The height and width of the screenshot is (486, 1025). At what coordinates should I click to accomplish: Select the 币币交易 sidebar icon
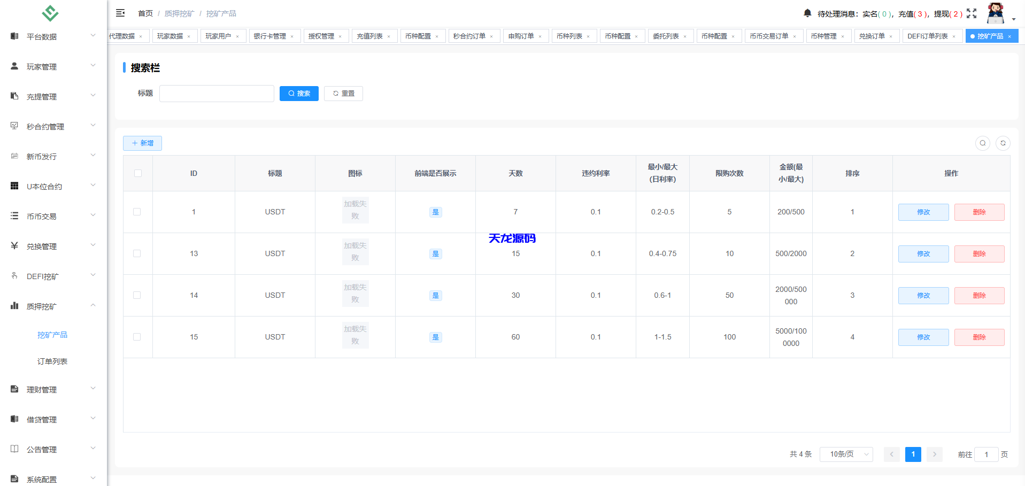click(x=14, y=215)
